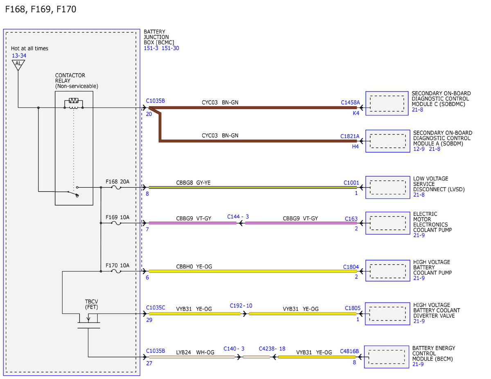Click the F168 20A fuse symbol
The image size is (491, 379).
click(x=116, y=188)
